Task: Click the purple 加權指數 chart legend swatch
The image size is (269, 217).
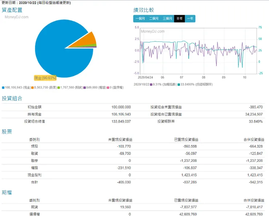Action: point(151,85)
